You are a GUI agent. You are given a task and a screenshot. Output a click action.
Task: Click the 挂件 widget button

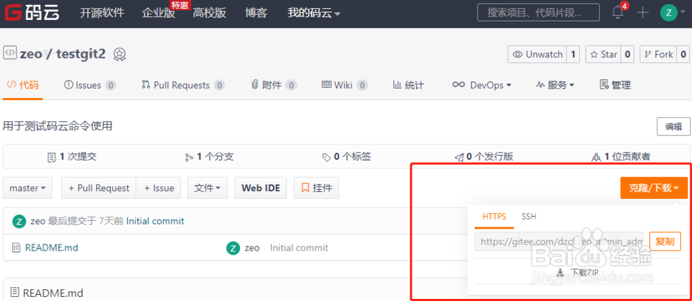[316, 188]
